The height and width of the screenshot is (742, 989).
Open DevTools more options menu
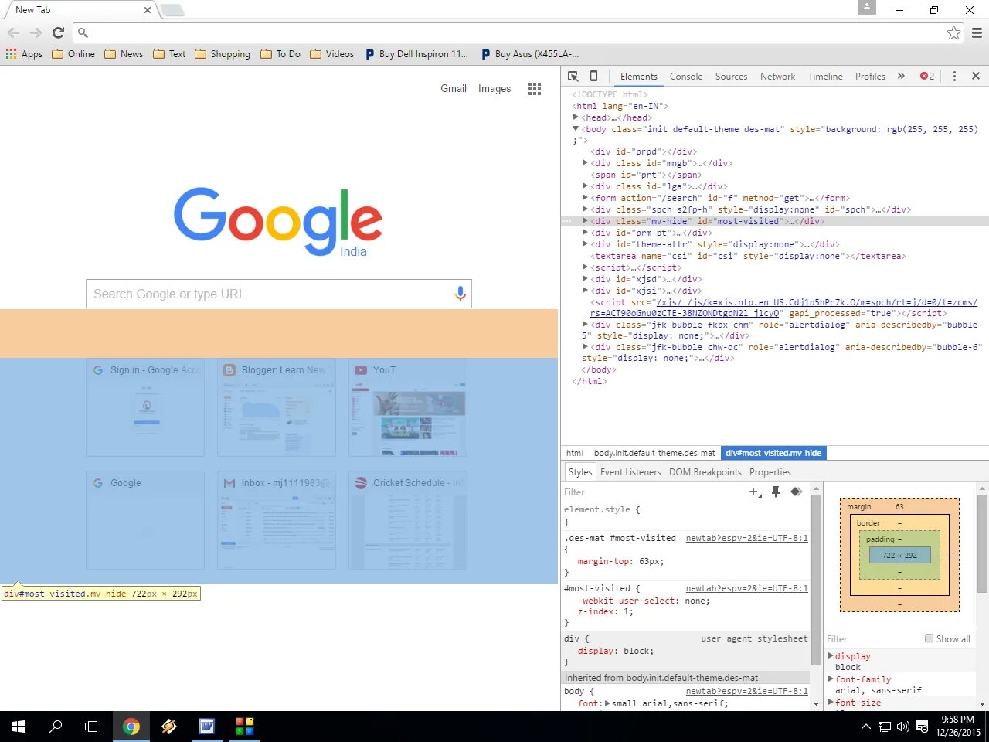[954, 76]
